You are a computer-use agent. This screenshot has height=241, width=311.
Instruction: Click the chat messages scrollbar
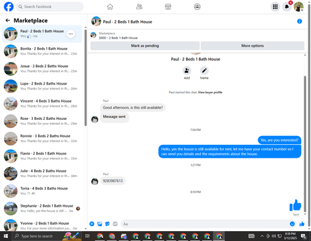pyautogui.click(x=305, y=145)
